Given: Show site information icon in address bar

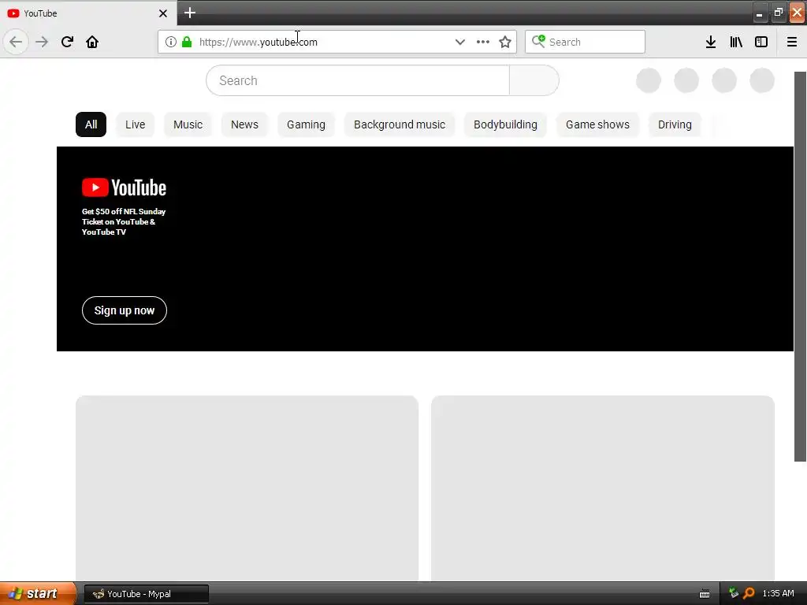Looking at the screenshot, I should click(x=171, y=42).
